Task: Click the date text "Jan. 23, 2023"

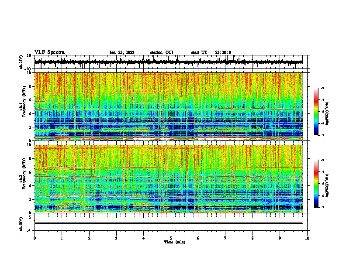Action: click(122, 52)
